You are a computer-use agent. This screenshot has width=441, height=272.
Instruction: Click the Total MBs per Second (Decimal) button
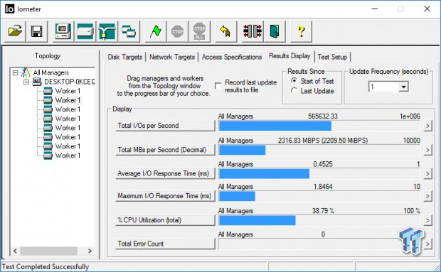click(165, 150)
